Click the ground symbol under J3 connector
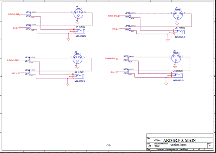Image resolution: width=216 pixels, height=153 pixels. [77, 23]
